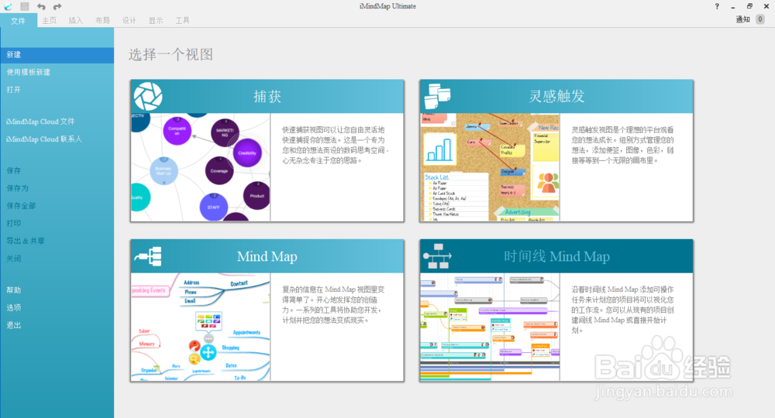Click the 通知 label
This screenshot has height=418, width=775.
pos(743,19)
